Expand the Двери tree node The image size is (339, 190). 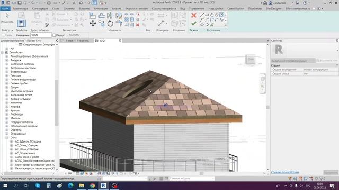7,87
